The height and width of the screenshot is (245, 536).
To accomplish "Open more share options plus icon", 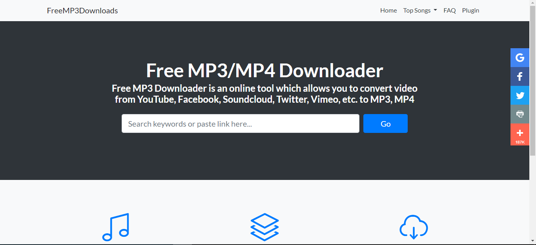I will point(520,134).
